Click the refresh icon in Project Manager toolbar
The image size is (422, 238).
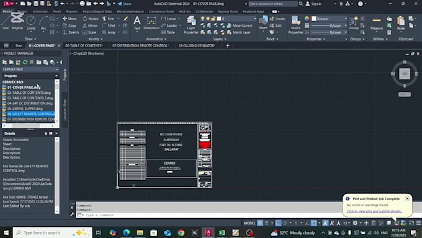[25, 62]
